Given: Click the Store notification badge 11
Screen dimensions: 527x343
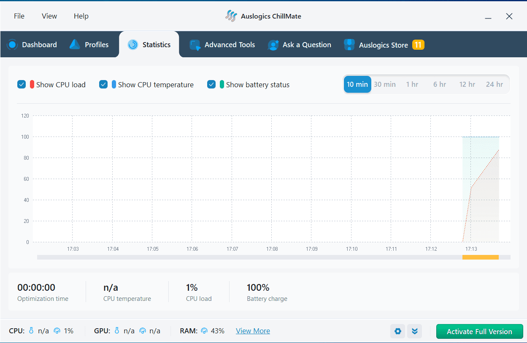Looking at the screenshot, I should pos(418,45).
